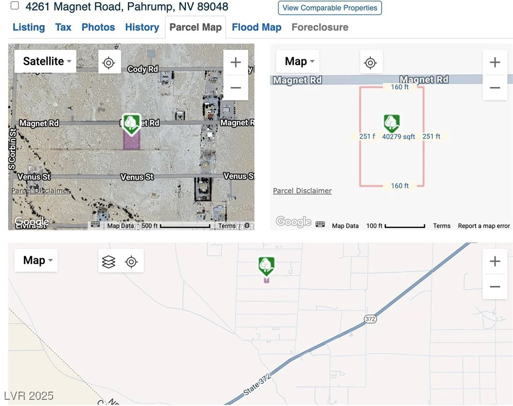Click Report a map error link
The width and height of the screenshot is (513, 406).
tap(484, 226)
